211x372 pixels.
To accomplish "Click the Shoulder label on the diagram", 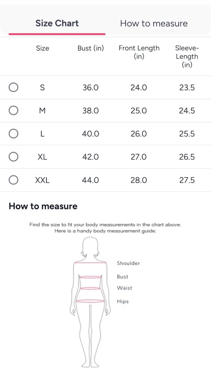I will (128, 263).
